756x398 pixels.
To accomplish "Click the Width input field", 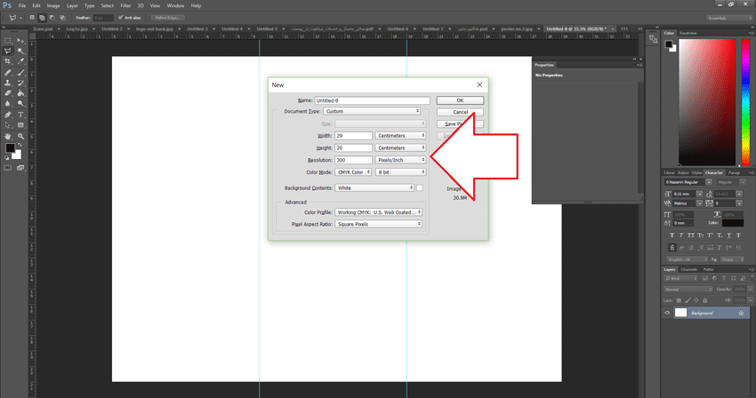I will (353, 136).
